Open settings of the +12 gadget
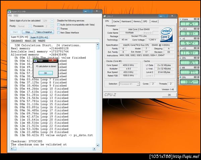 click(195, 48)
